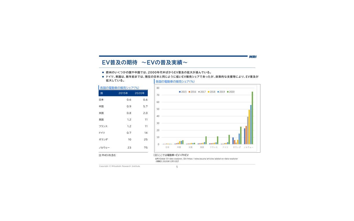Screen dimensions: 354x221
Task: Click ノルウェー's 2020 value 75
Action: coord(146,148)
